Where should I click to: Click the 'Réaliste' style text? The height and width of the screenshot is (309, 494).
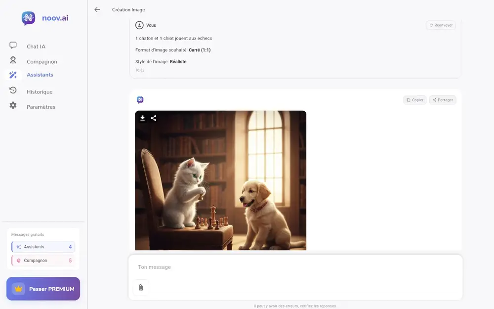point(178,62)
